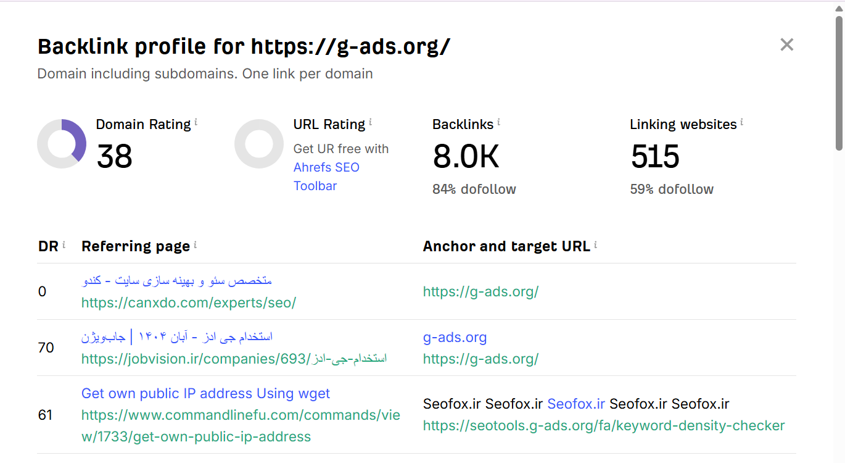845x463 pixels.
Task: Open seotools.g-ads.org keyword-density-checker URL
Action: pyautogui.click(x=603, y=425)
